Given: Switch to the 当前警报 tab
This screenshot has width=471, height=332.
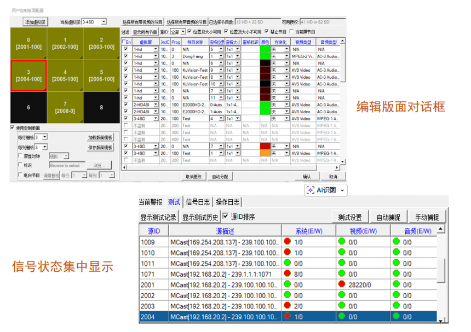Looking at the screenshot, I should [151, 201].
